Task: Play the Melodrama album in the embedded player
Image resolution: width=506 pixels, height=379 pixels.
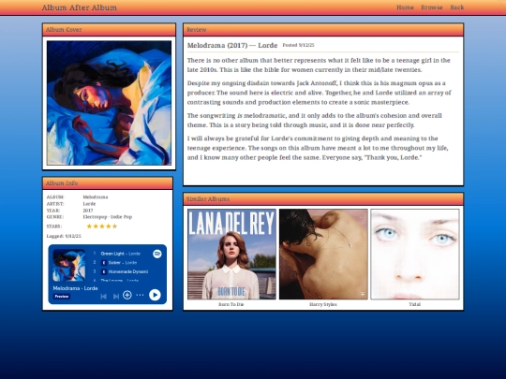Action: (x=155, y=295)
